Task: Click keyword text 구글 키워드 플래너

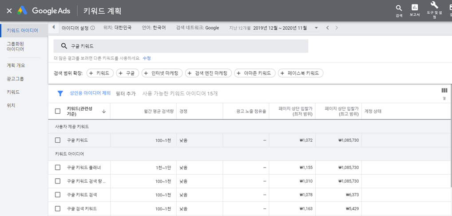Action: tap(84, 167)
